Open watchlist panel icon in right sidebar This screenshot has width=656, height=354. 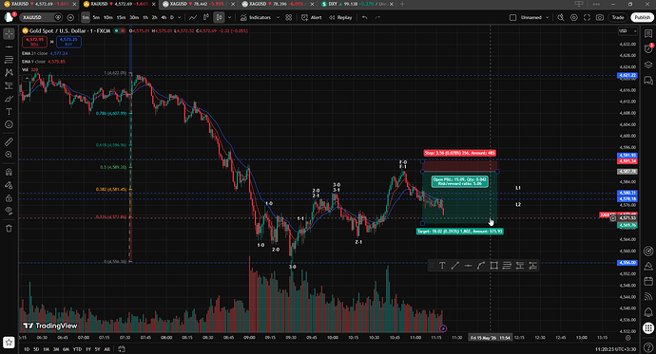tap(648, 34)
